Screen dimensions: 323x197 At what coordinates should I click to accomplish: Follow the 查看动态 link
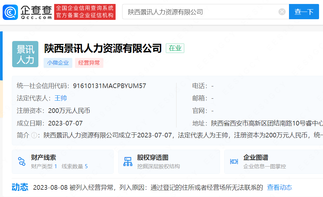click(x=279, y=187)
